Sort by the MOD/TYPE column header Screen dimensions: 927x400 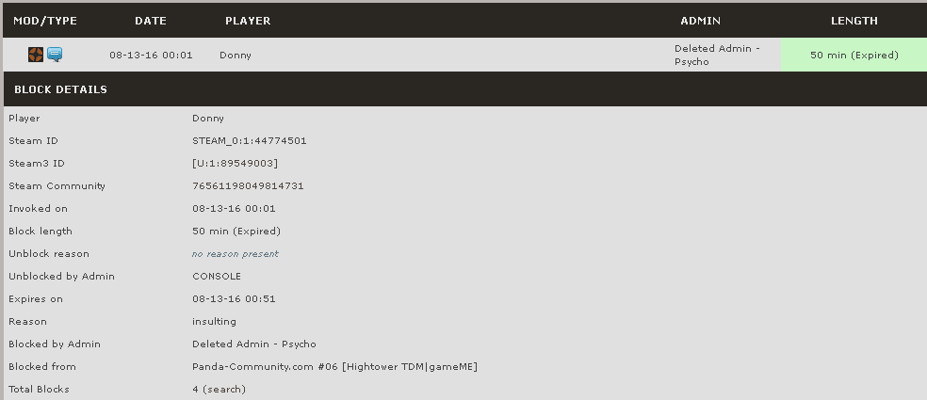click(45, 20)
